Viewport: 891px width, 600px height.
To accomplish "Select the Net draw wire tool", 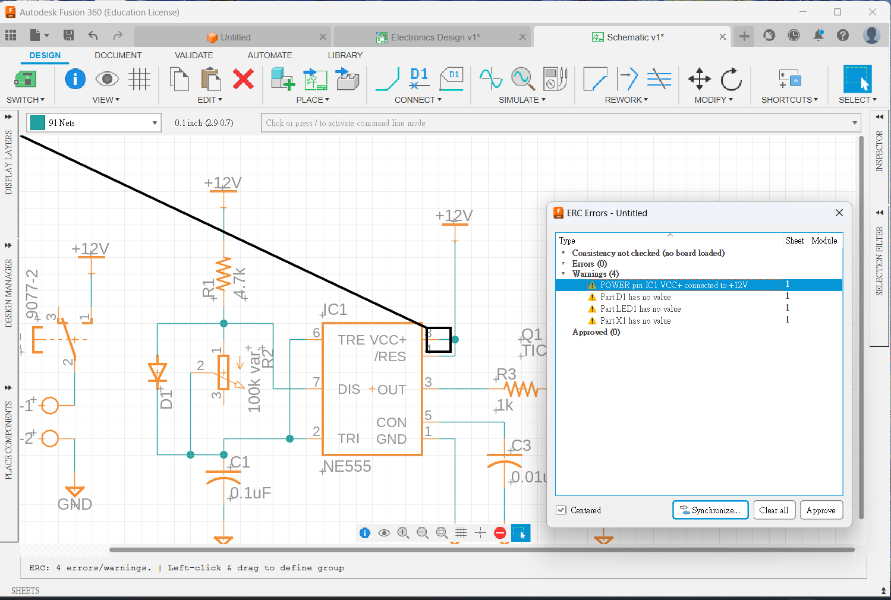I will pos(388,79).
